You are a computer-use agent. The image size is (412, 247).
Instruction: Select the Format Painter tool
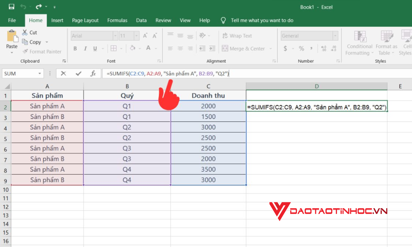pyautogui.click(x=41, y=52)
